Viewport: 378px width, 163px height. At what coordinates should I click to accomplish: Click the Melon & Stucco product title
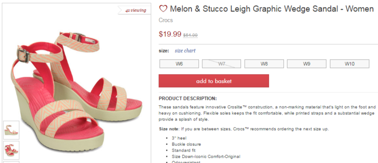point(272,9)
